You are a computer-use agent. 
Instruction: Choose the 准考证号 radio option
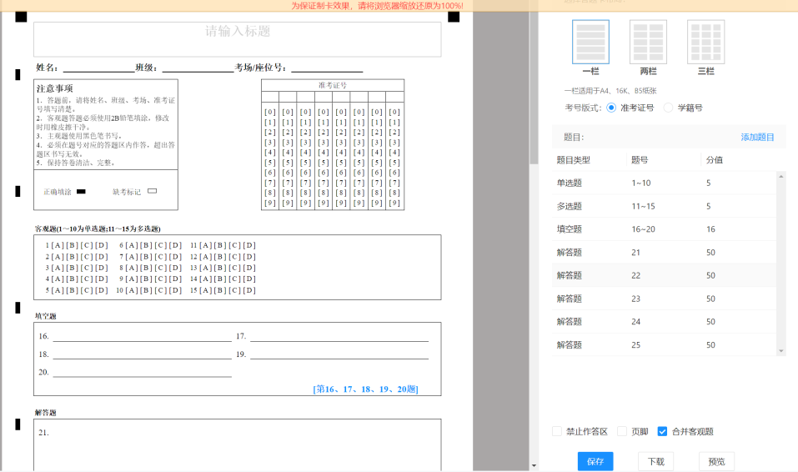tap(611, 108)
